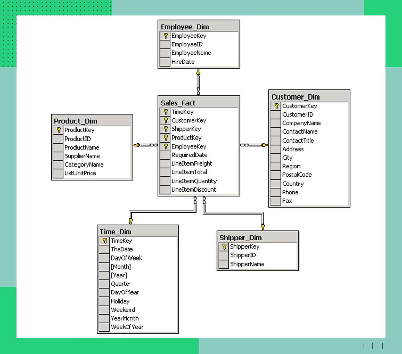Viewport: 402px width, 354px height.
Task: Select the LineItemTotal column in Sales_Fact
Action: [189, 172]
